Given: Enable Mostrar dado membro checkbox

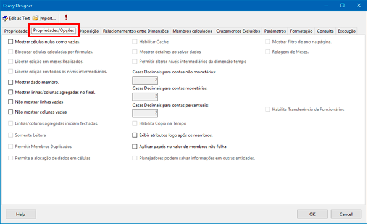Looking at the screenshot, I should [x=10, y=82].
